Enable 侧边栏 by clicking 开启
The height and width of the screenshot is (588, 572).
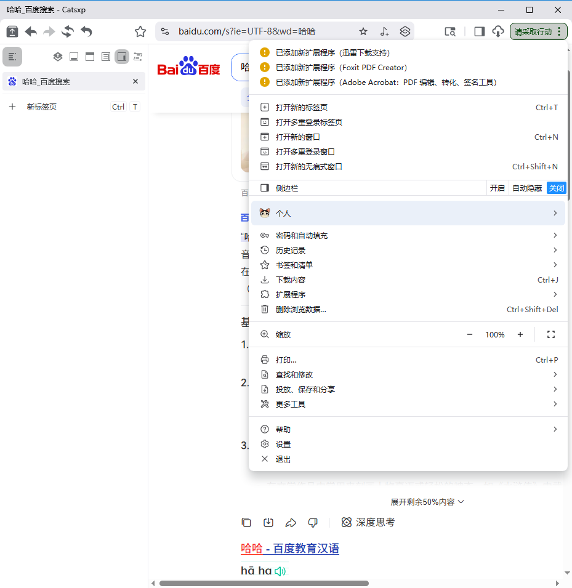pyautogui.click(x=497, y=188)
